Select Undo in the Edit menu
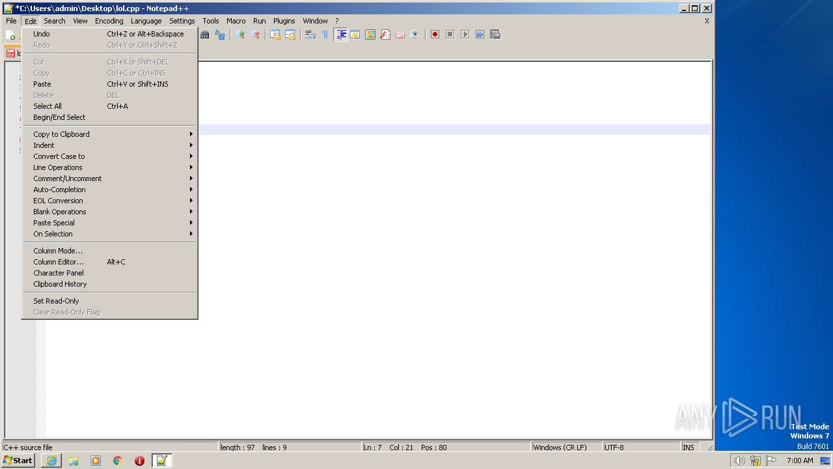Image resolution: width=833 pixels, height=469 pixels. tap(109, 34)
